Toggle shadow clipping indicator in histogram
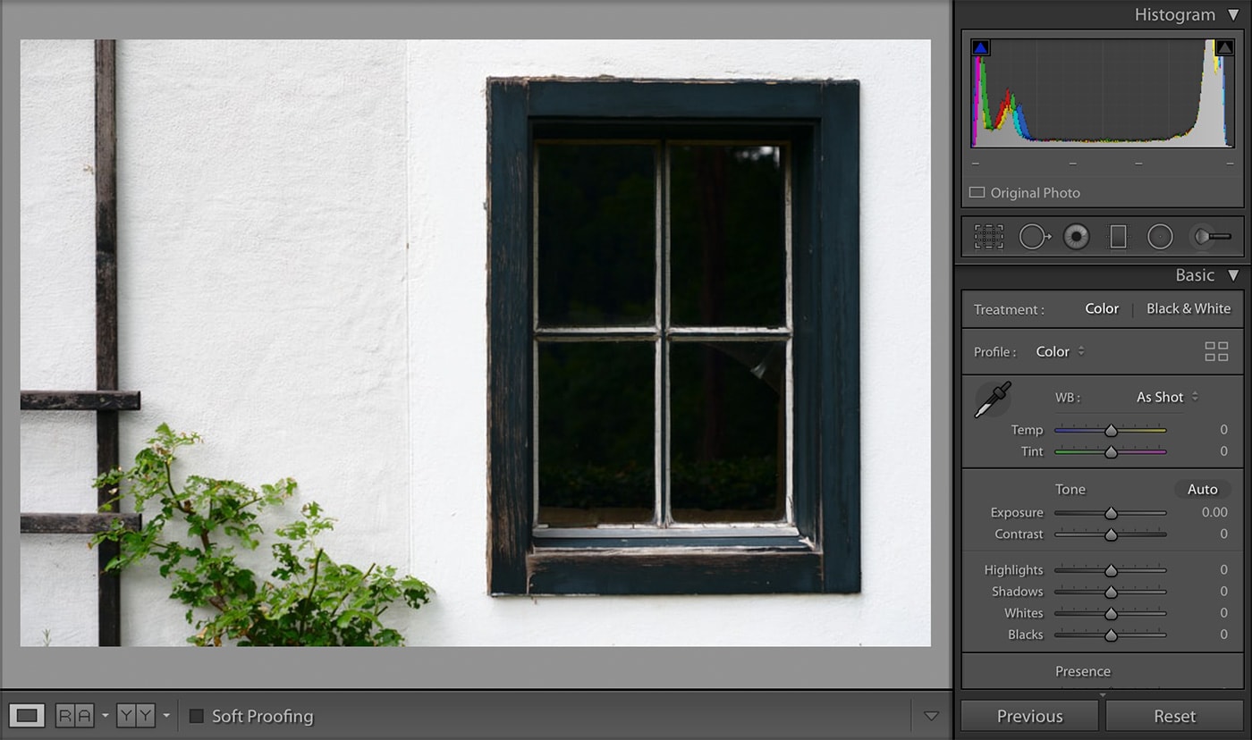 coord(980,47)
